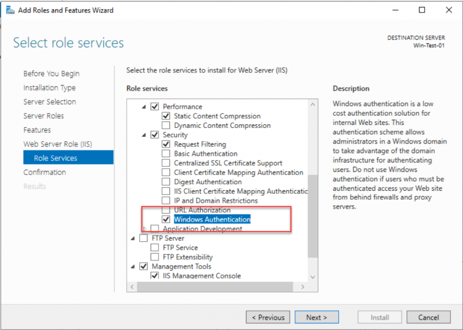
Task: Click the wizard icon in title bar
Action: (x=9, y=10)
